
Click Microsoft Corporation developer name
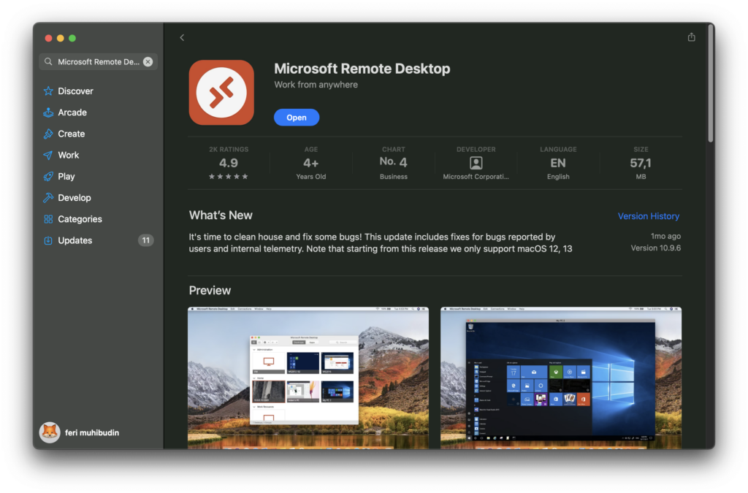(476, 177)
